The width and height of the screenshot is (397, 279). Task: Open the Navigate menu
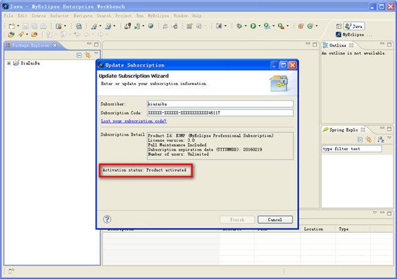[x=83, y=16]
